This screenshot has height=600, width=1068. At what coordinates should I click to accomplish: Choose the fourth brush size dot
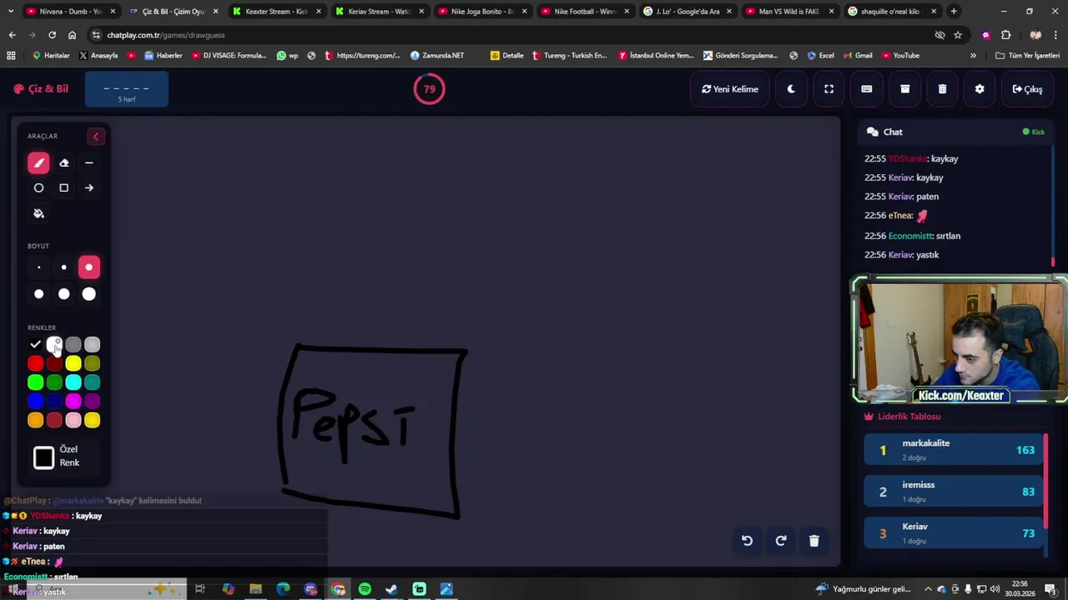(38, 294)
